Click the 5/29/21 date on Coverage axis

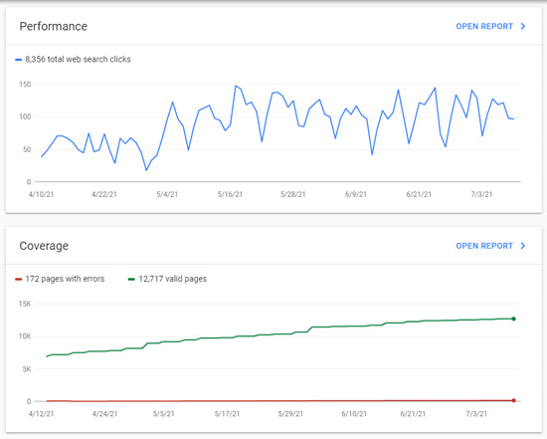pos(290,414)
